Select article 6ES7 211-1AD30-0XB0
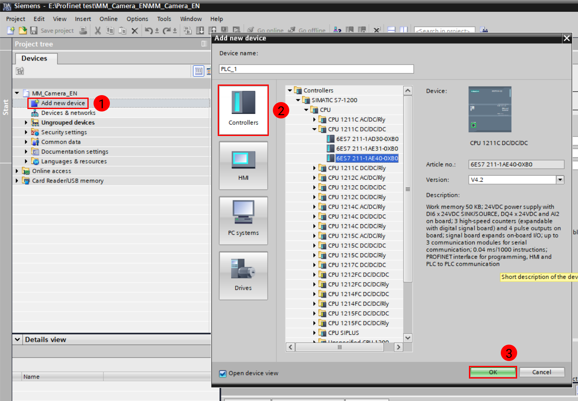The image size is (578, 401). [x=367, y=139]
